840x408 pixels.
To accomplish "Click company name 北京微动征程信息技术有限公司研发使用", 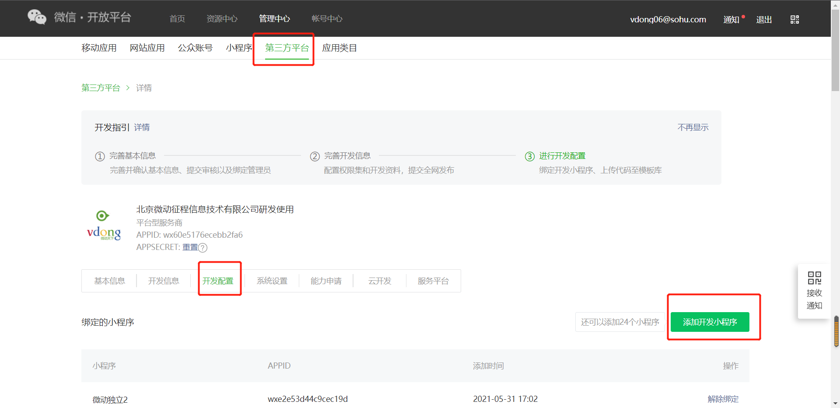I will [x=215, y=210].
